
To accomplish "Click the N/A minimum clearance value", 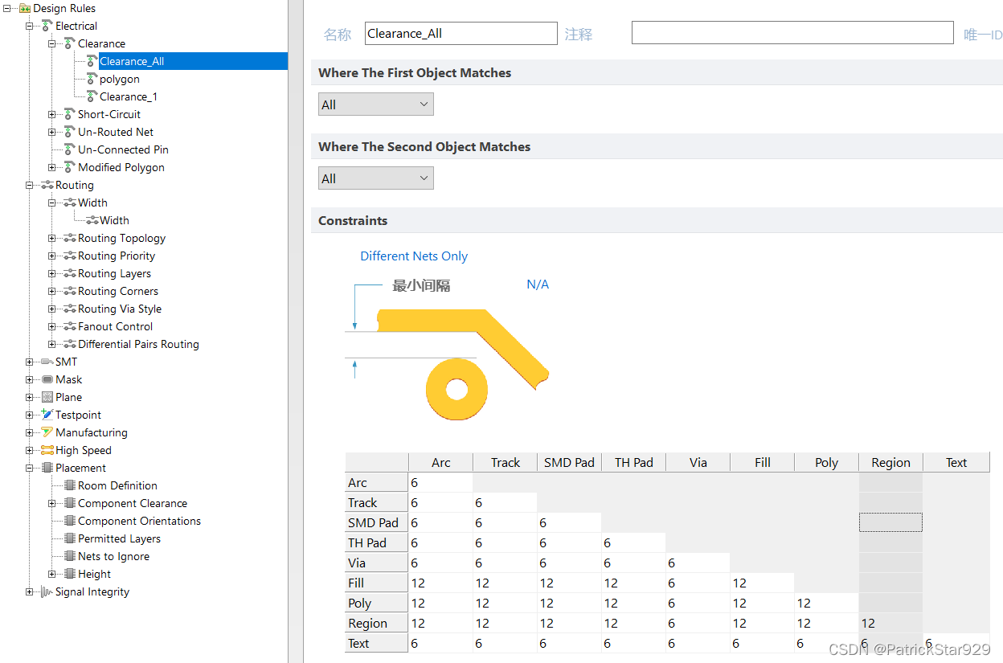I will 538,284.
